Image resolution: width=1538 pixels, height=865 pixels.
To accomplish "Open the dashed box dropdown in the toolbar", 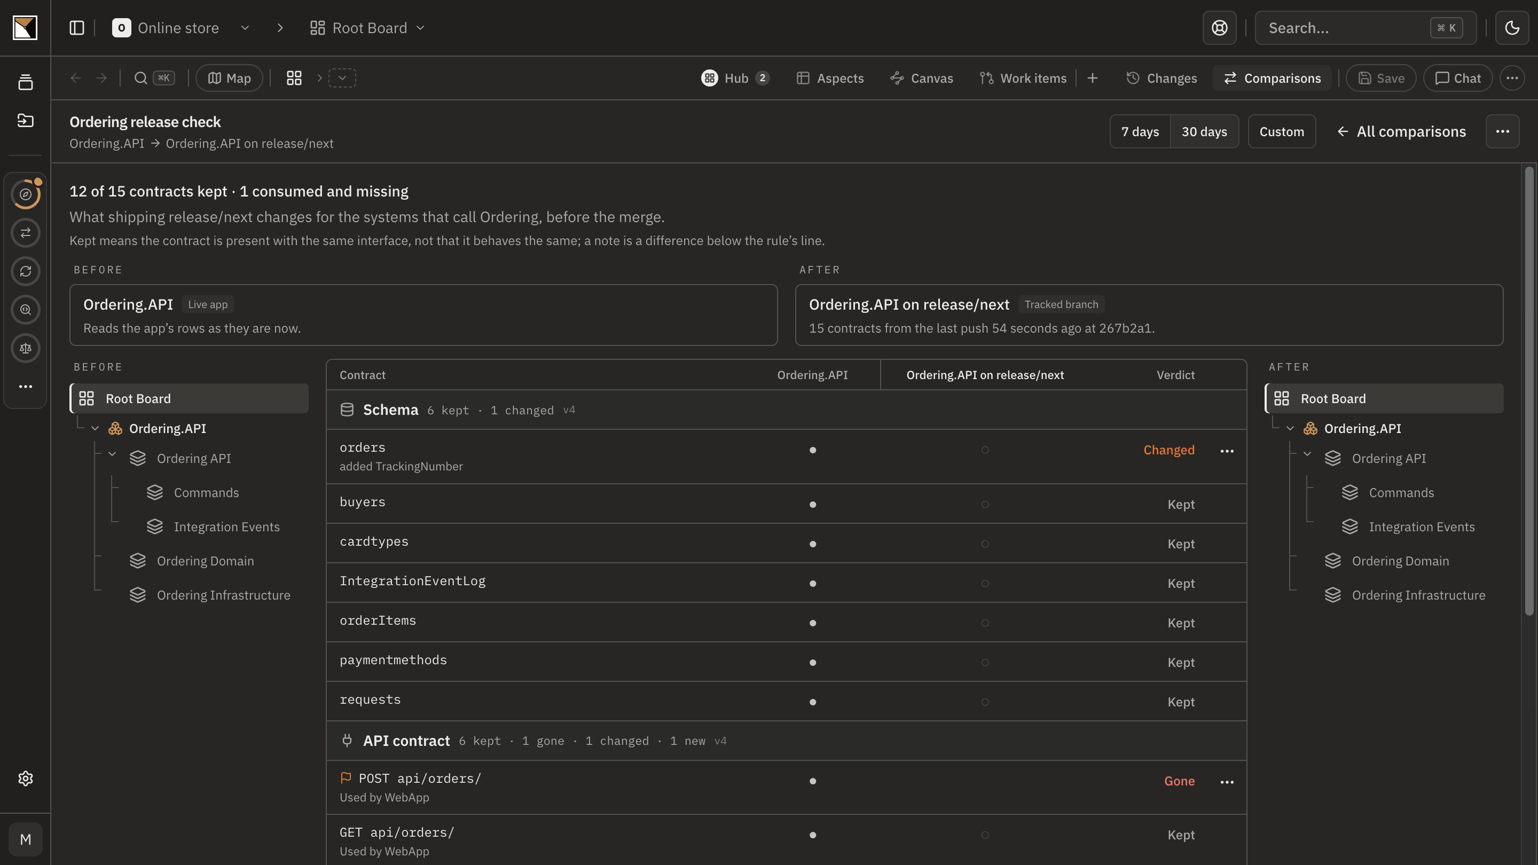I will [x=342, y=78].
